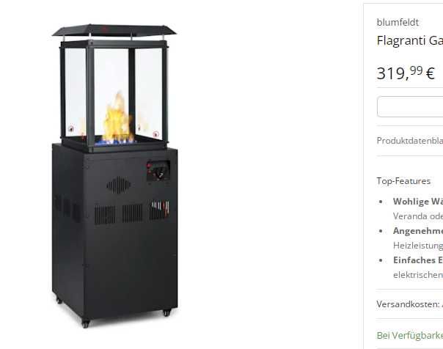
Task: Click the Top-Features heading
Action: [x=403, y=181]
